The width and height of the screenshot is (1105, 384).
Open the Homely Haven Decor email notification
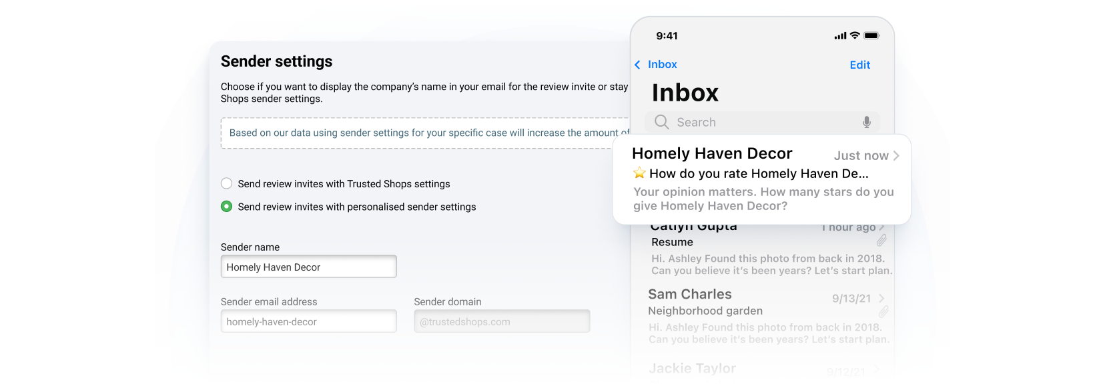(x=761, y=179)
